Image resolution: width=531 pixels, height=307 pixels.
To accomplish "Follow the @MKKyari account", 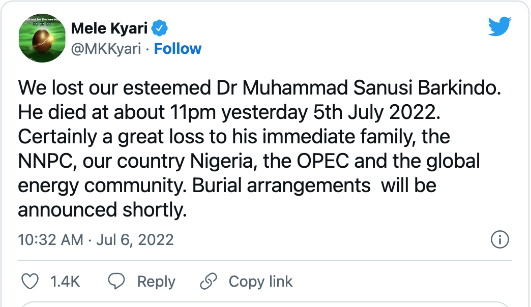I will [178, 49].
